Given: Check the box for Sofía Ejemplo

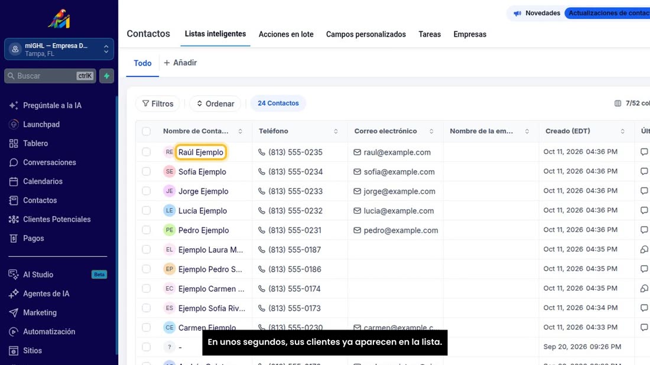Looking at the screenshot, I should click(x=147, y=171).
